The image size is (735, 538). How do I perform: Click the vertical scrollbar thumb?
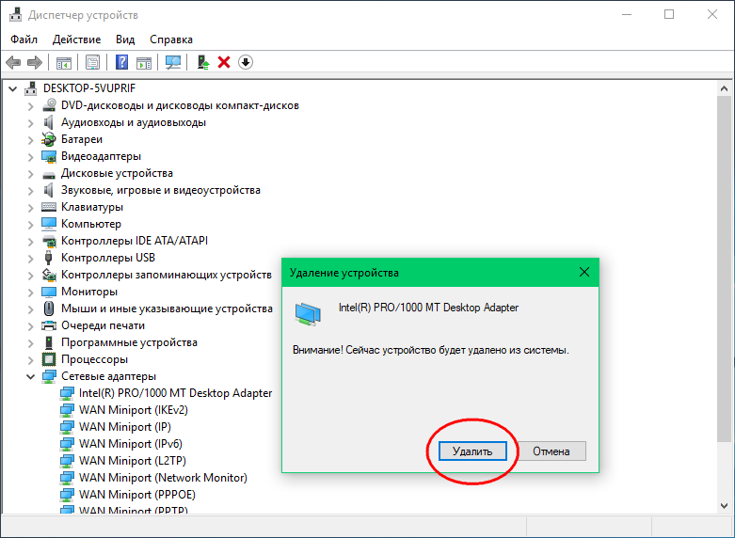pos(724,269)
